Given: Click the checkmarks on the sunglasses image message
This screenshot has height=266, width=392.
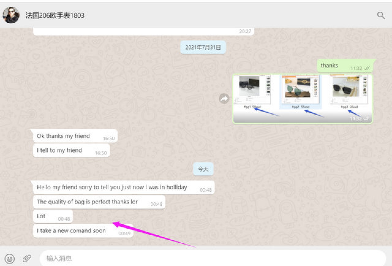Looking at the screenshot, I should click(x=366, y=119).
